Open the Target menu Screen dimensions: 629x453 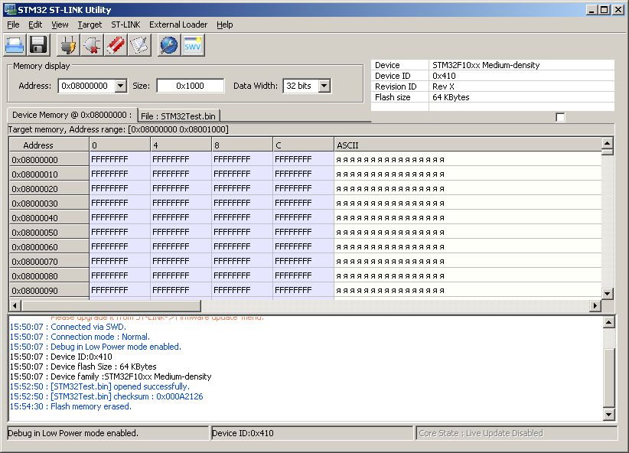point(90,24)
